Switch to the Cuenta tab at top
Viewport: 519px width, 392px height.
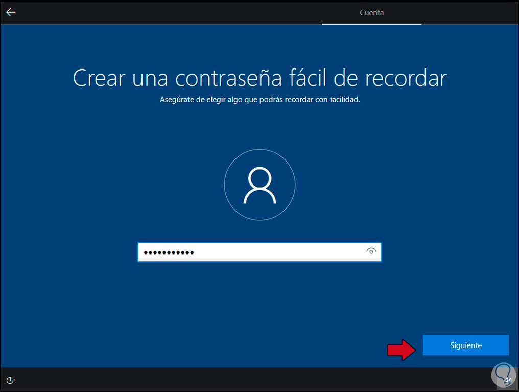coord(371,12)
